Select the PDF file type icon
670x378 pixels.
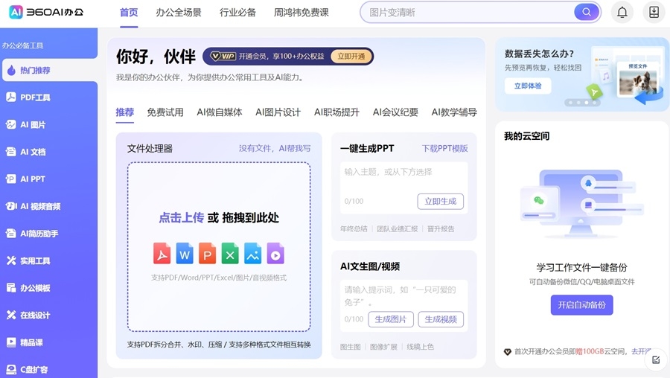(x=162, y=253)
